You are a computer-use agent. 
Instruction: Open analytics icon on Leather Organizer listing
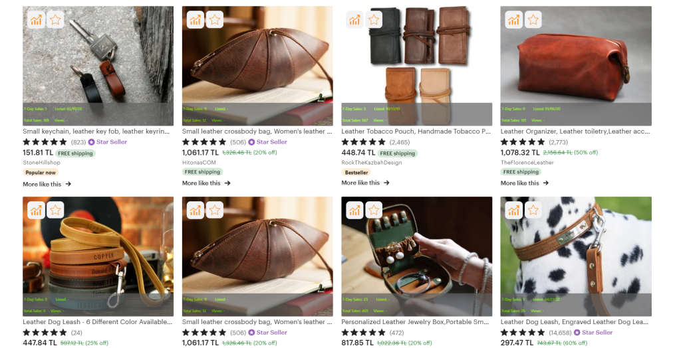[514, 20]
